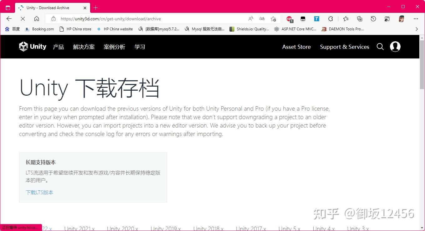Open the Extensions puzzle icon
Viewport: 425px width, 231px height.
(330, 19)
